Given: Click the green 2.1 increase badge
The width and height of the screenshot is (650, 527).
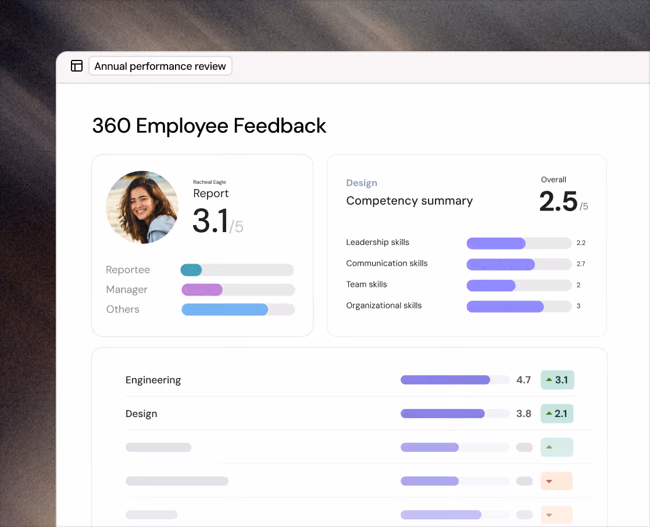Looking at the screenshot, I should 557,414.
